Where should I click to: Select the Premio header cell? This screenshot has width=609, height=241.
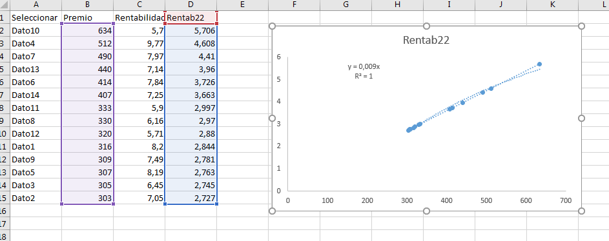pos(87,18)
